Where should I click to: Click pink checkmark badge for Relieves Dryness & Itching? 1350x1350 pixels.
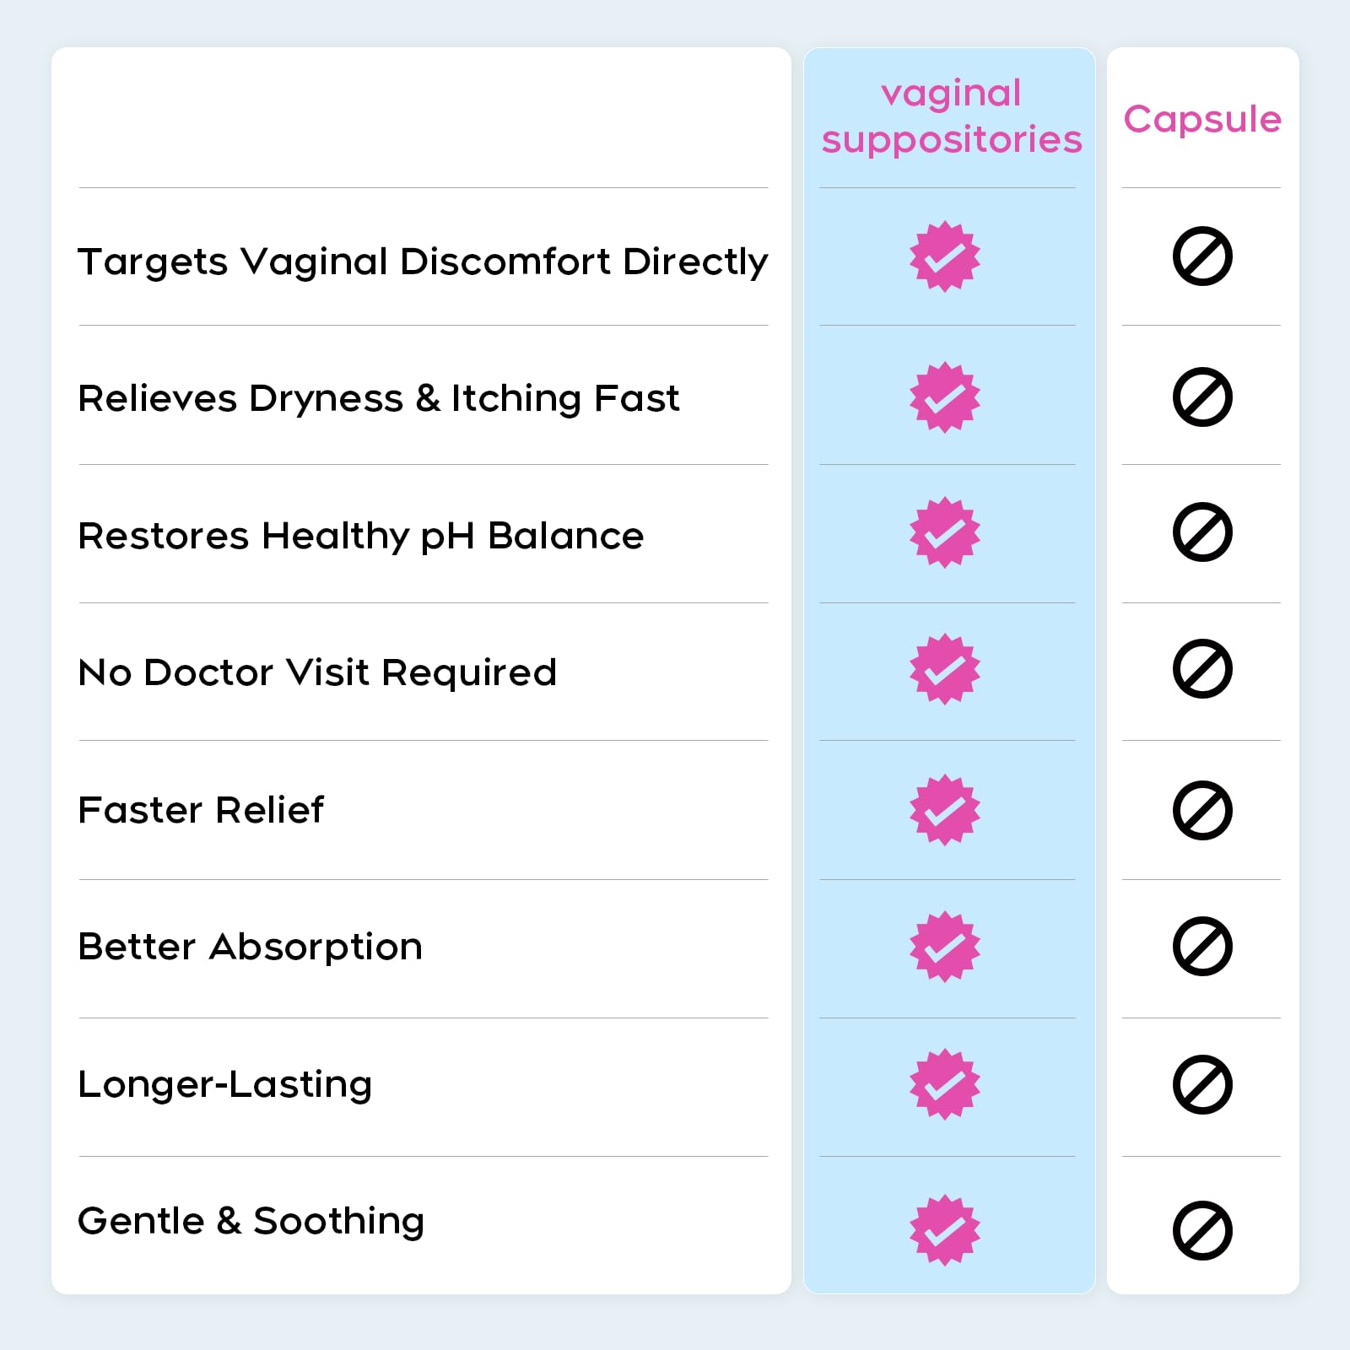coord(945,397)
